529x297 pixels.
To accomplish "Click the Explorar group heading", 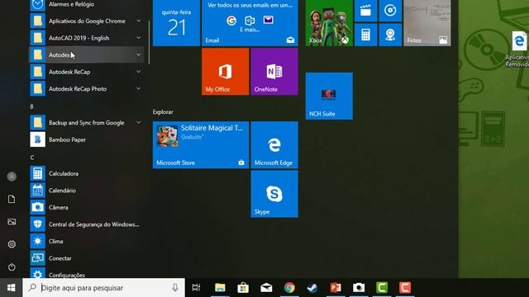I will coord(163,112).
